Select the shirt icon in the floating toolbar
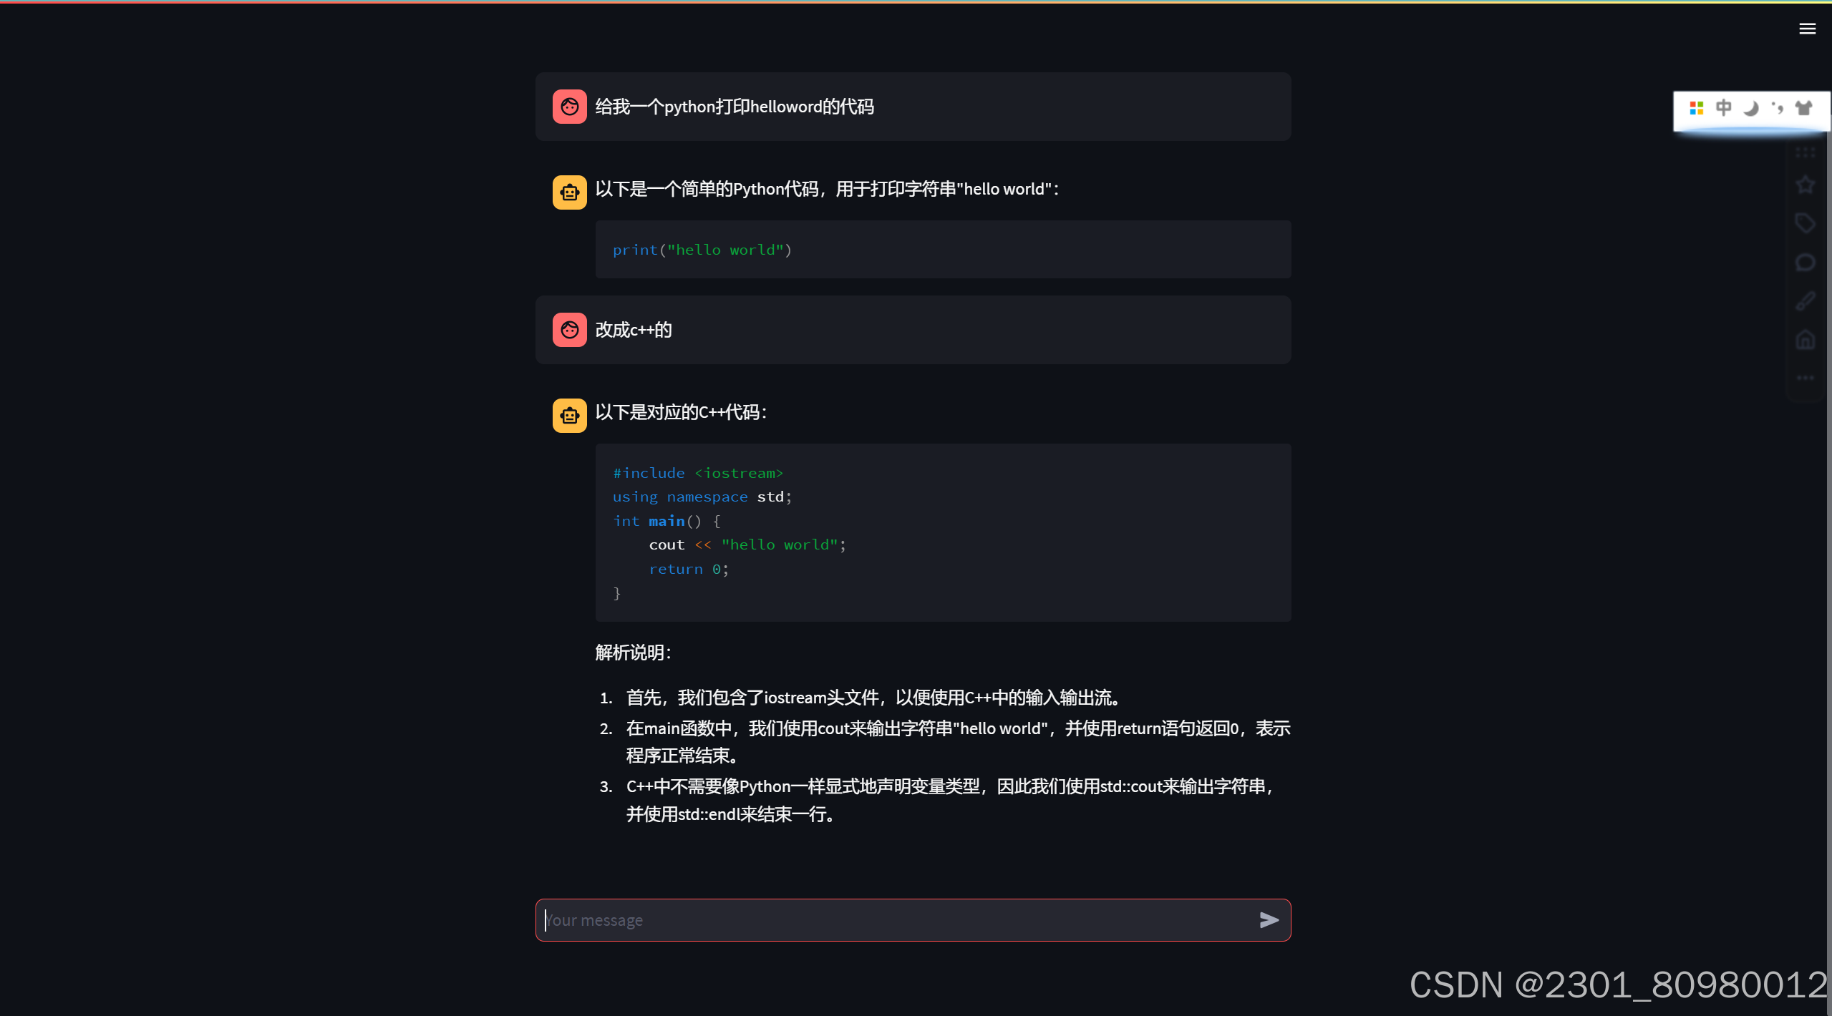This screenshot has width=1832, height=1016. click(1803, 108)
